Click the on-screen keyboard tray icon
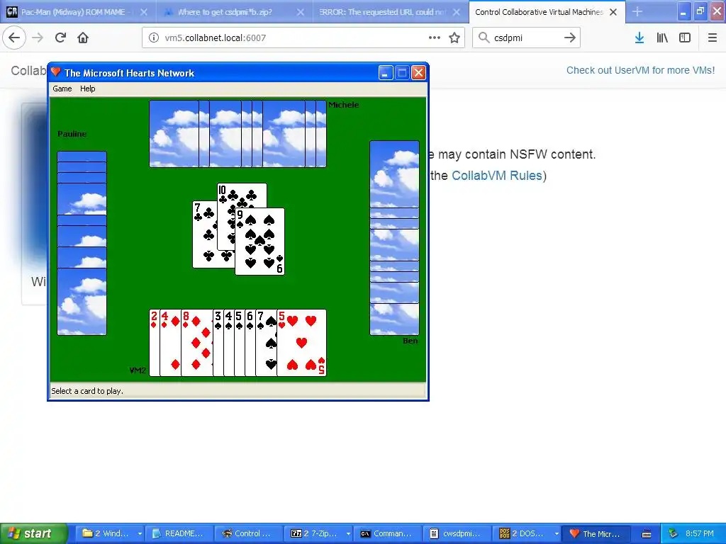Image resolution: width=726 pixels, height=544 pixels. pos(647,534)
